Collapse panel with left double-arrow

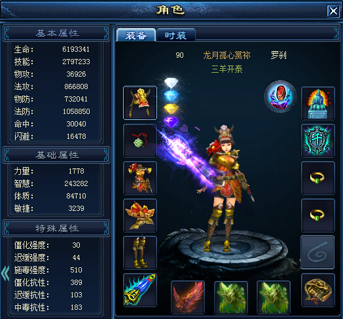5,272
